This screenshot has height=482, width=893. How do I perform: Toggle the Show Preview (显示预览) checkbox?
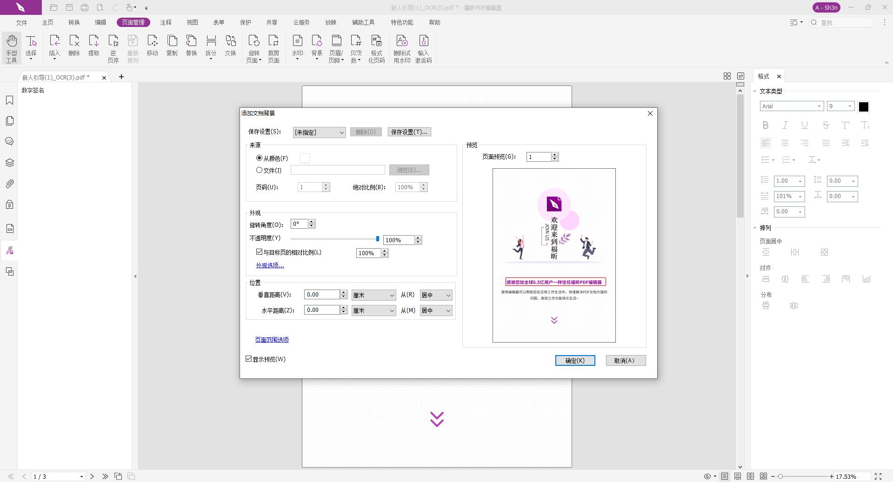click(249, 359)
